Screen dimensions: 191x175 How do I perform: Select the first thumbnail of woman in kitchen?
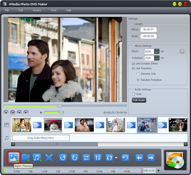pos(22,125)
